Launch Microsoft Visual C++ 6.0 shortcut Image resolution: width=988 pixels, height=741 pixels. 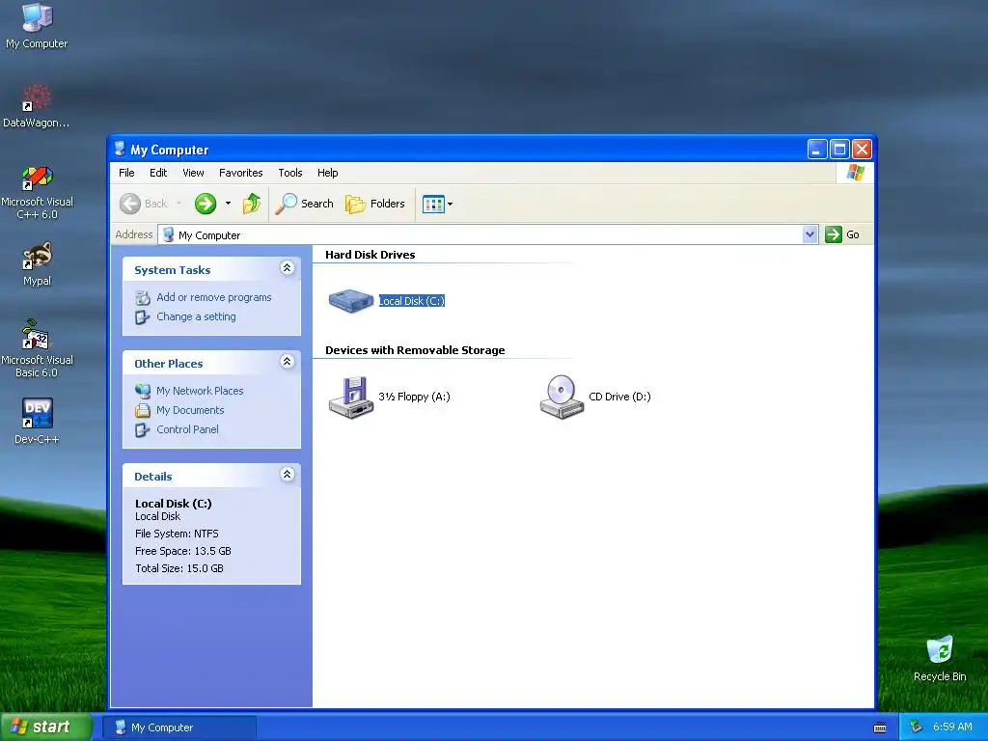(37, 192)
